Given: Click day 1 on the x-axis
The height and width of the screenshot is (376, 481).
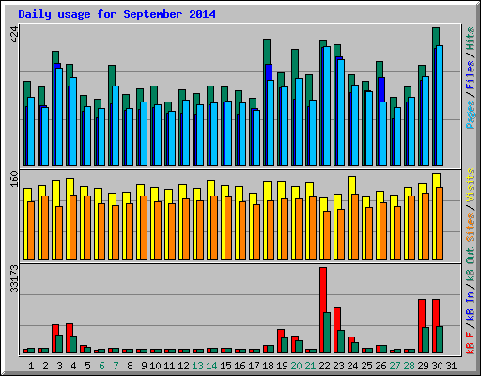Looking at the screenshot, I should pos(31,366).
